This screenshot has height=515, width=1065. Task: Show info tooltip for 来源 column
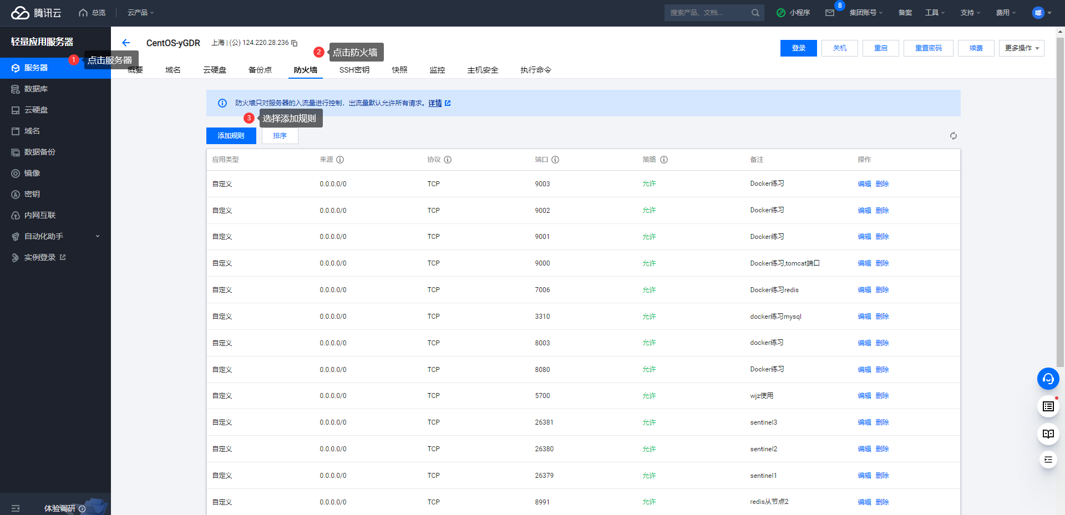(340, 160)
